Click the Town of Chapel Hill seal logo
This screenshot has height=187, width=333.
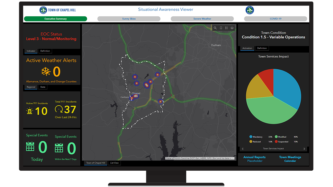[x=43, y=10]
